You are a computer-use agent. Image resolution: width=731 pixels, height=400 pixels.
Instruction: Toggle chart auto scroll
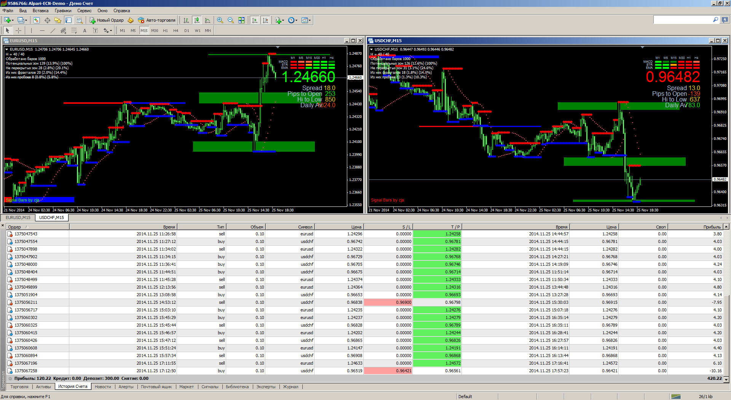coord(255,20)
